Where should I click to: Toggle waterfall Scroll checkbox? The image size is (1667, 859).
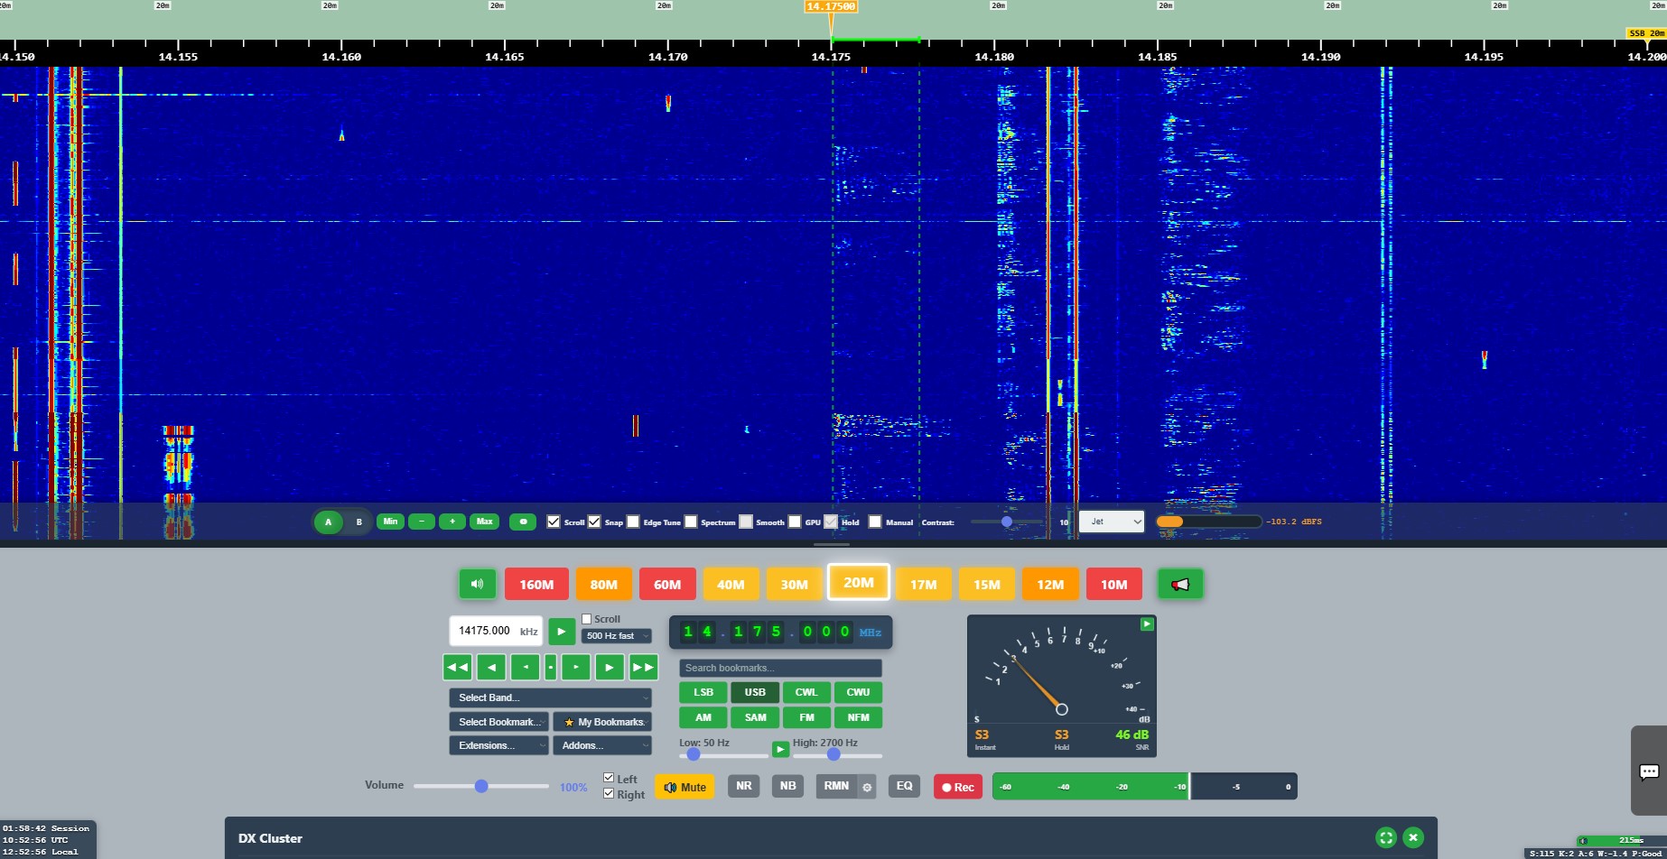(x=554, y=522)
